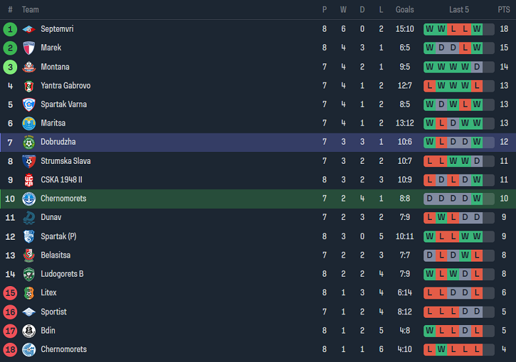Click the Ludogorets B team logo
516x362 pixels.
pyautogui.click(x=28, y=274)
